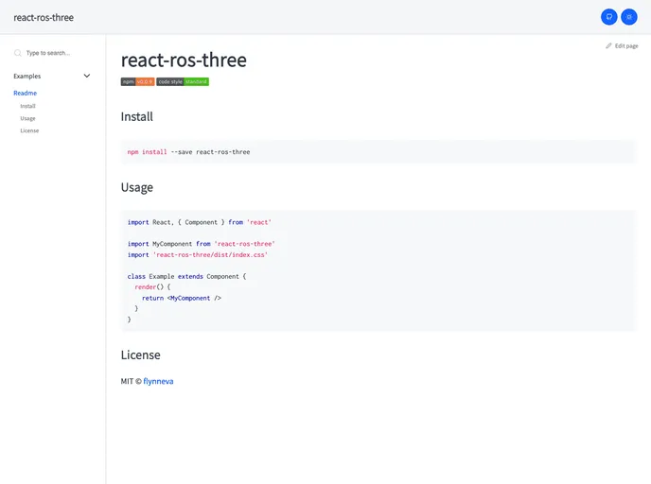Focus the Type to search field
The image size is (651, 484).
52,53
